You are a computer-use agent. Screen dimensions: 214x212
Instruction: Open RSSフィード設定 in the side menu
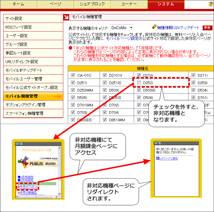33,27
